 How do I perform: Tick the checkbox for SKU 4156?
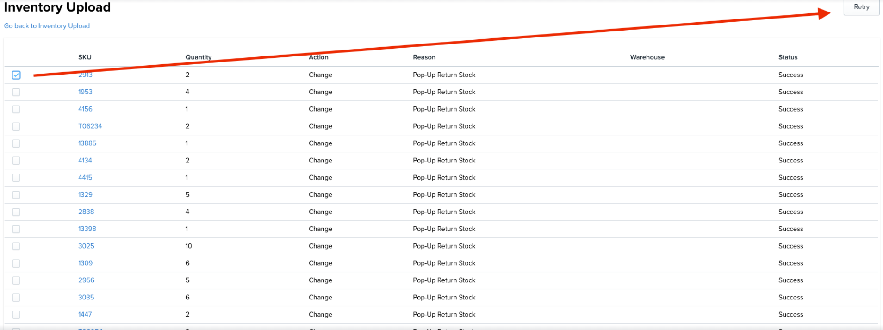(16, 109)
